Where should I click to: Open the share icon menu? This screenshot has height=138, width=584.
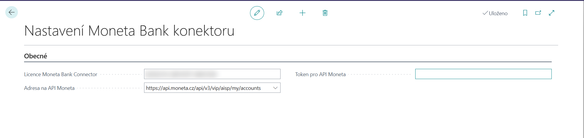click(279, 13)
